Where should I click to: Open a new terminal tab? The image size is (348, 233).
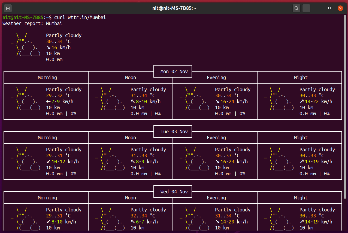click(x=8, y=8)
